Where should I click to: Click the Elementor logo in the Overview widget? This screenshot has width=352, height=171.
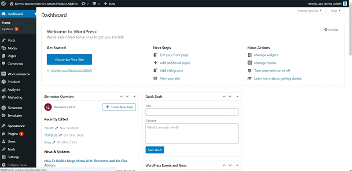click(x=48, y=107)
